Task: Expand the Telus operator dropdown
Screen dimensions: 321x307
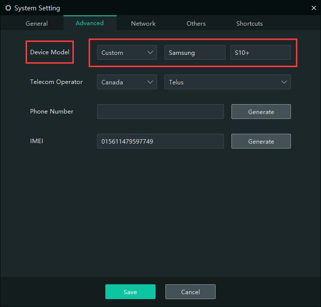Action: coord(227,82)
